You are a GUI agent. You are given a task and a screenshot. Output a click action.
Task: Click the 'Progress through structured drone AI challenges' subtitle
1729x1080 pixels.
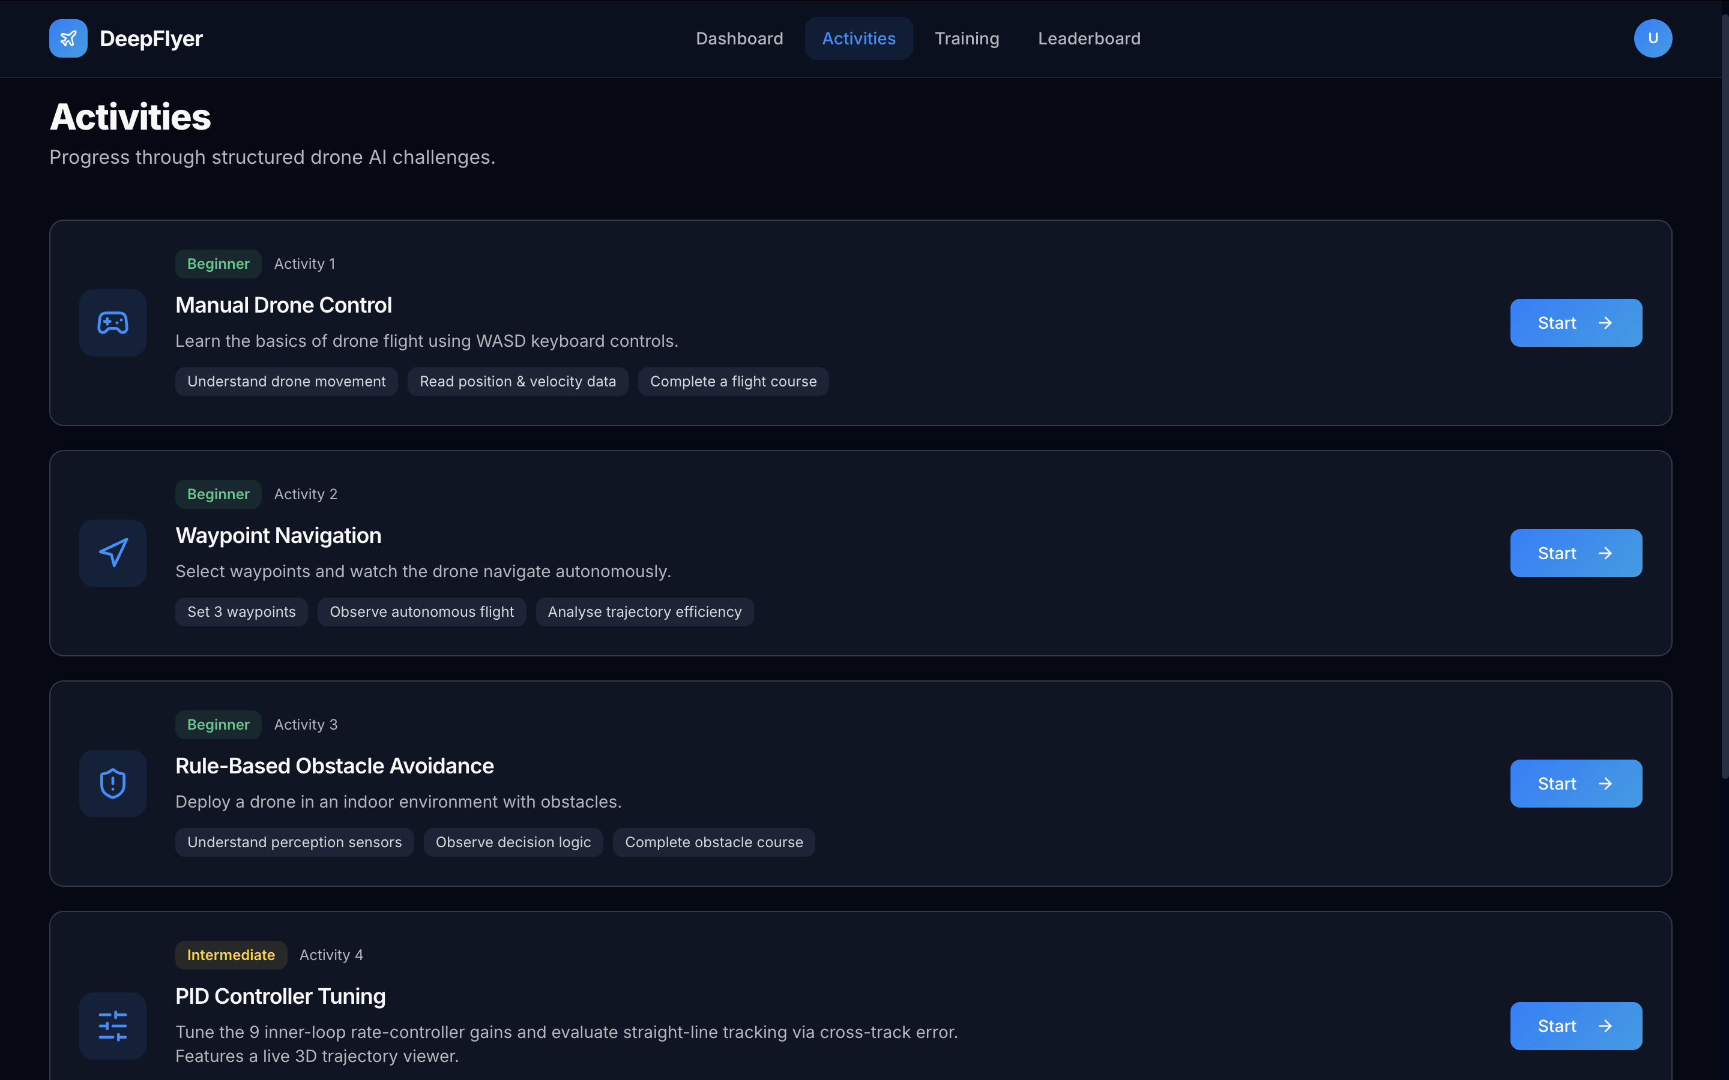pyautogui.click(x=272, y=157)
